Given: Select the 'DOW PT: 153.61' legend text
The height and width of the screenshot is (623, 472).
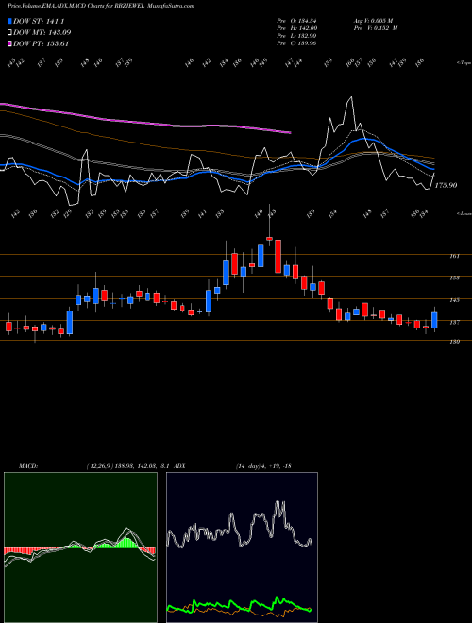Looking at the screenshot, I should click(x=41, y=43).
